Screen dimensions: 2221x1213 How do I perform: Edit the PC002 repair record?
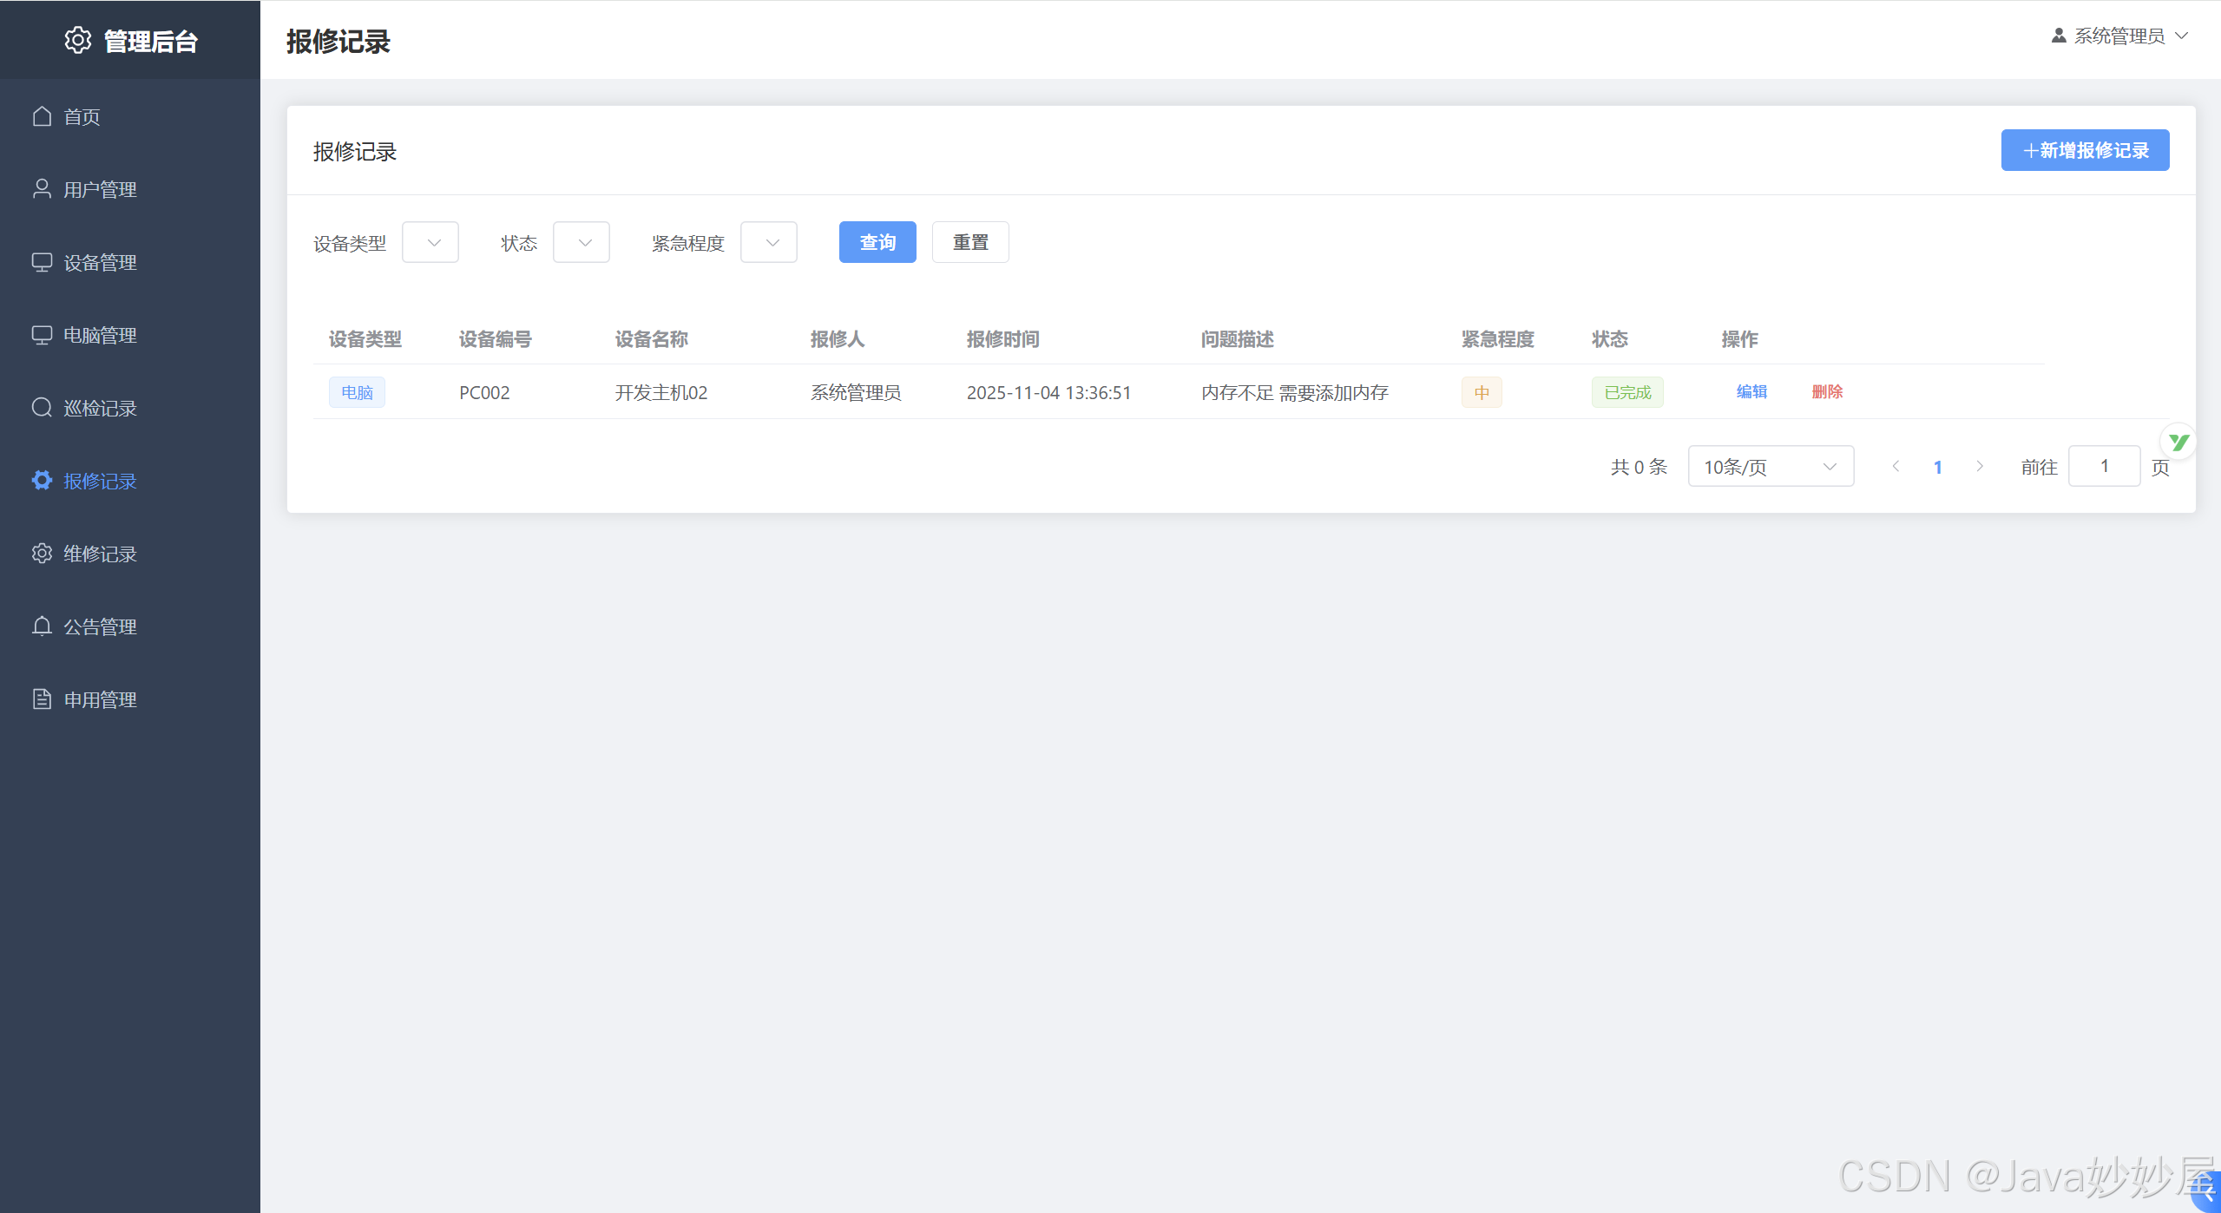pyautogui.click(x=1751, y=392)
